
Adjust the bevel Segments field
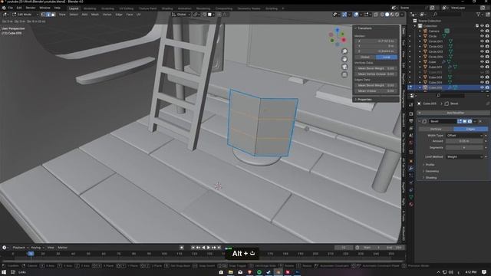pos(465,147)
